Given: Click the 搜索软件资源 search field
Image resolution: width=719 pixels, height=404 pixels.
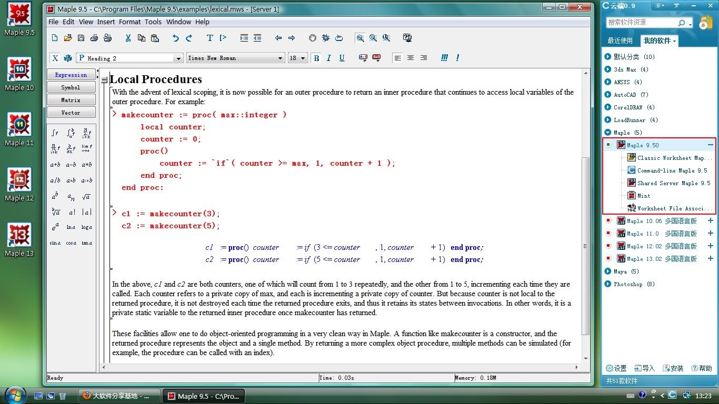Looking at the screenshot, I should click(x=642, y=23).
